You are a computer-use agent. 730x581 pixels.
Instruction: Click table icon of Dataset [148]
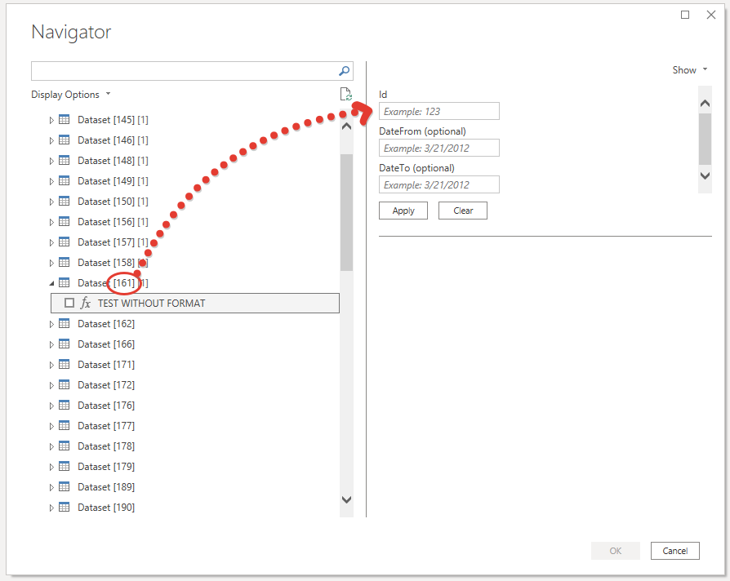[x=65, y=161]
